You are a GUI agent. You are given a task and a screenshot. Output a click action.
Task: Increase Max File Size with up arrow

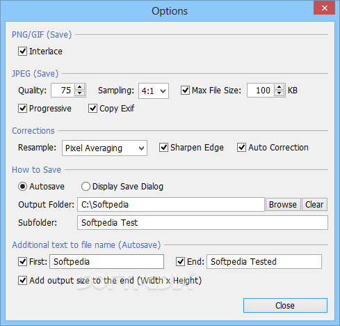coord(280,87)
